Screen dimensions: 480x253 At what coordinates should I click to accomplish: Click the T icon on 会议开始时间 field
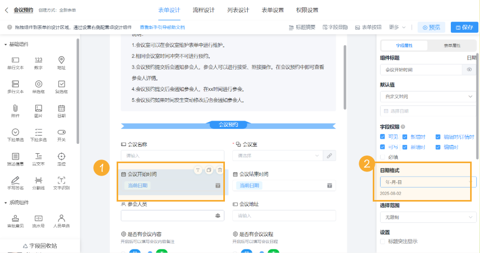coord(198,170)
